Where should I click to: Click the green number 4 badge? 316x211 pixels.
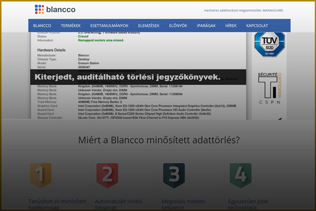click(x=241, y=175)
